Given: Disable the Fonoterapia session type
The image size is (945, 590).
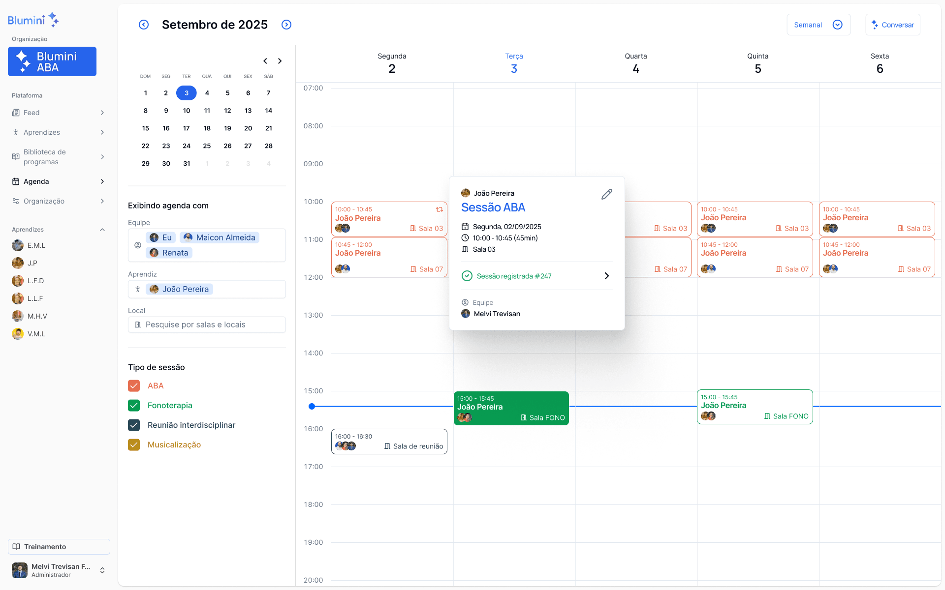Looking at the screenshot, I should pos(133,405).
